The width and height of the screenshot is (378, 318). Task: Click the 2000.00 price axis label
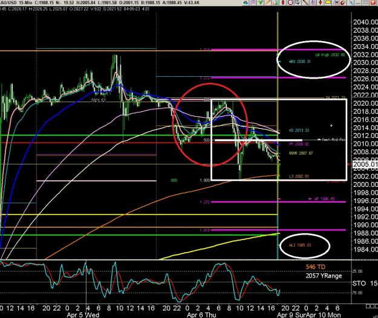coord(365,184)
